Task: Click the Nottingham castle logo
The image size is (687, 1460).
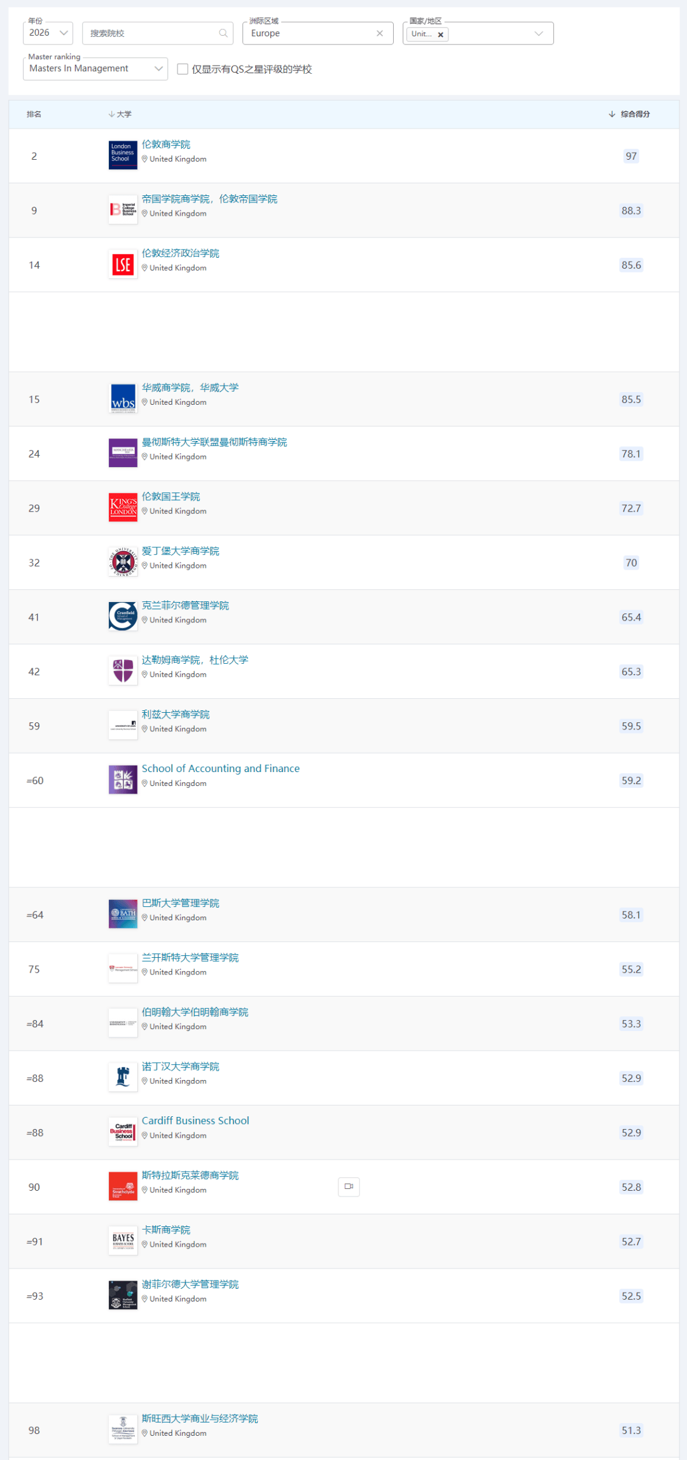Action: [x=123, y=1077]
